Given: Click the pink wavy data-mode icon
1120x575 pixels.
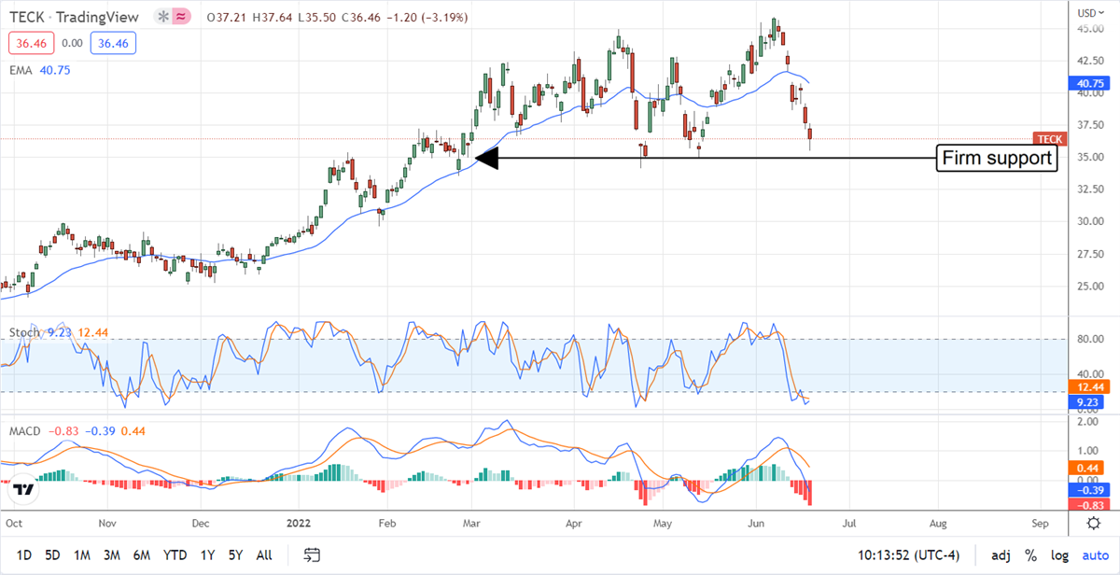Looking at the screenshot, I should 183,16.
